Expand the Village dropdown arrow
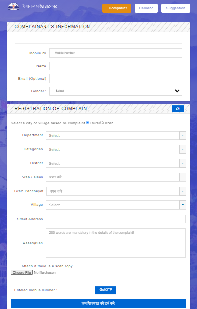The width and height of the screenshot is (197, 309). (x=183, y=205)
